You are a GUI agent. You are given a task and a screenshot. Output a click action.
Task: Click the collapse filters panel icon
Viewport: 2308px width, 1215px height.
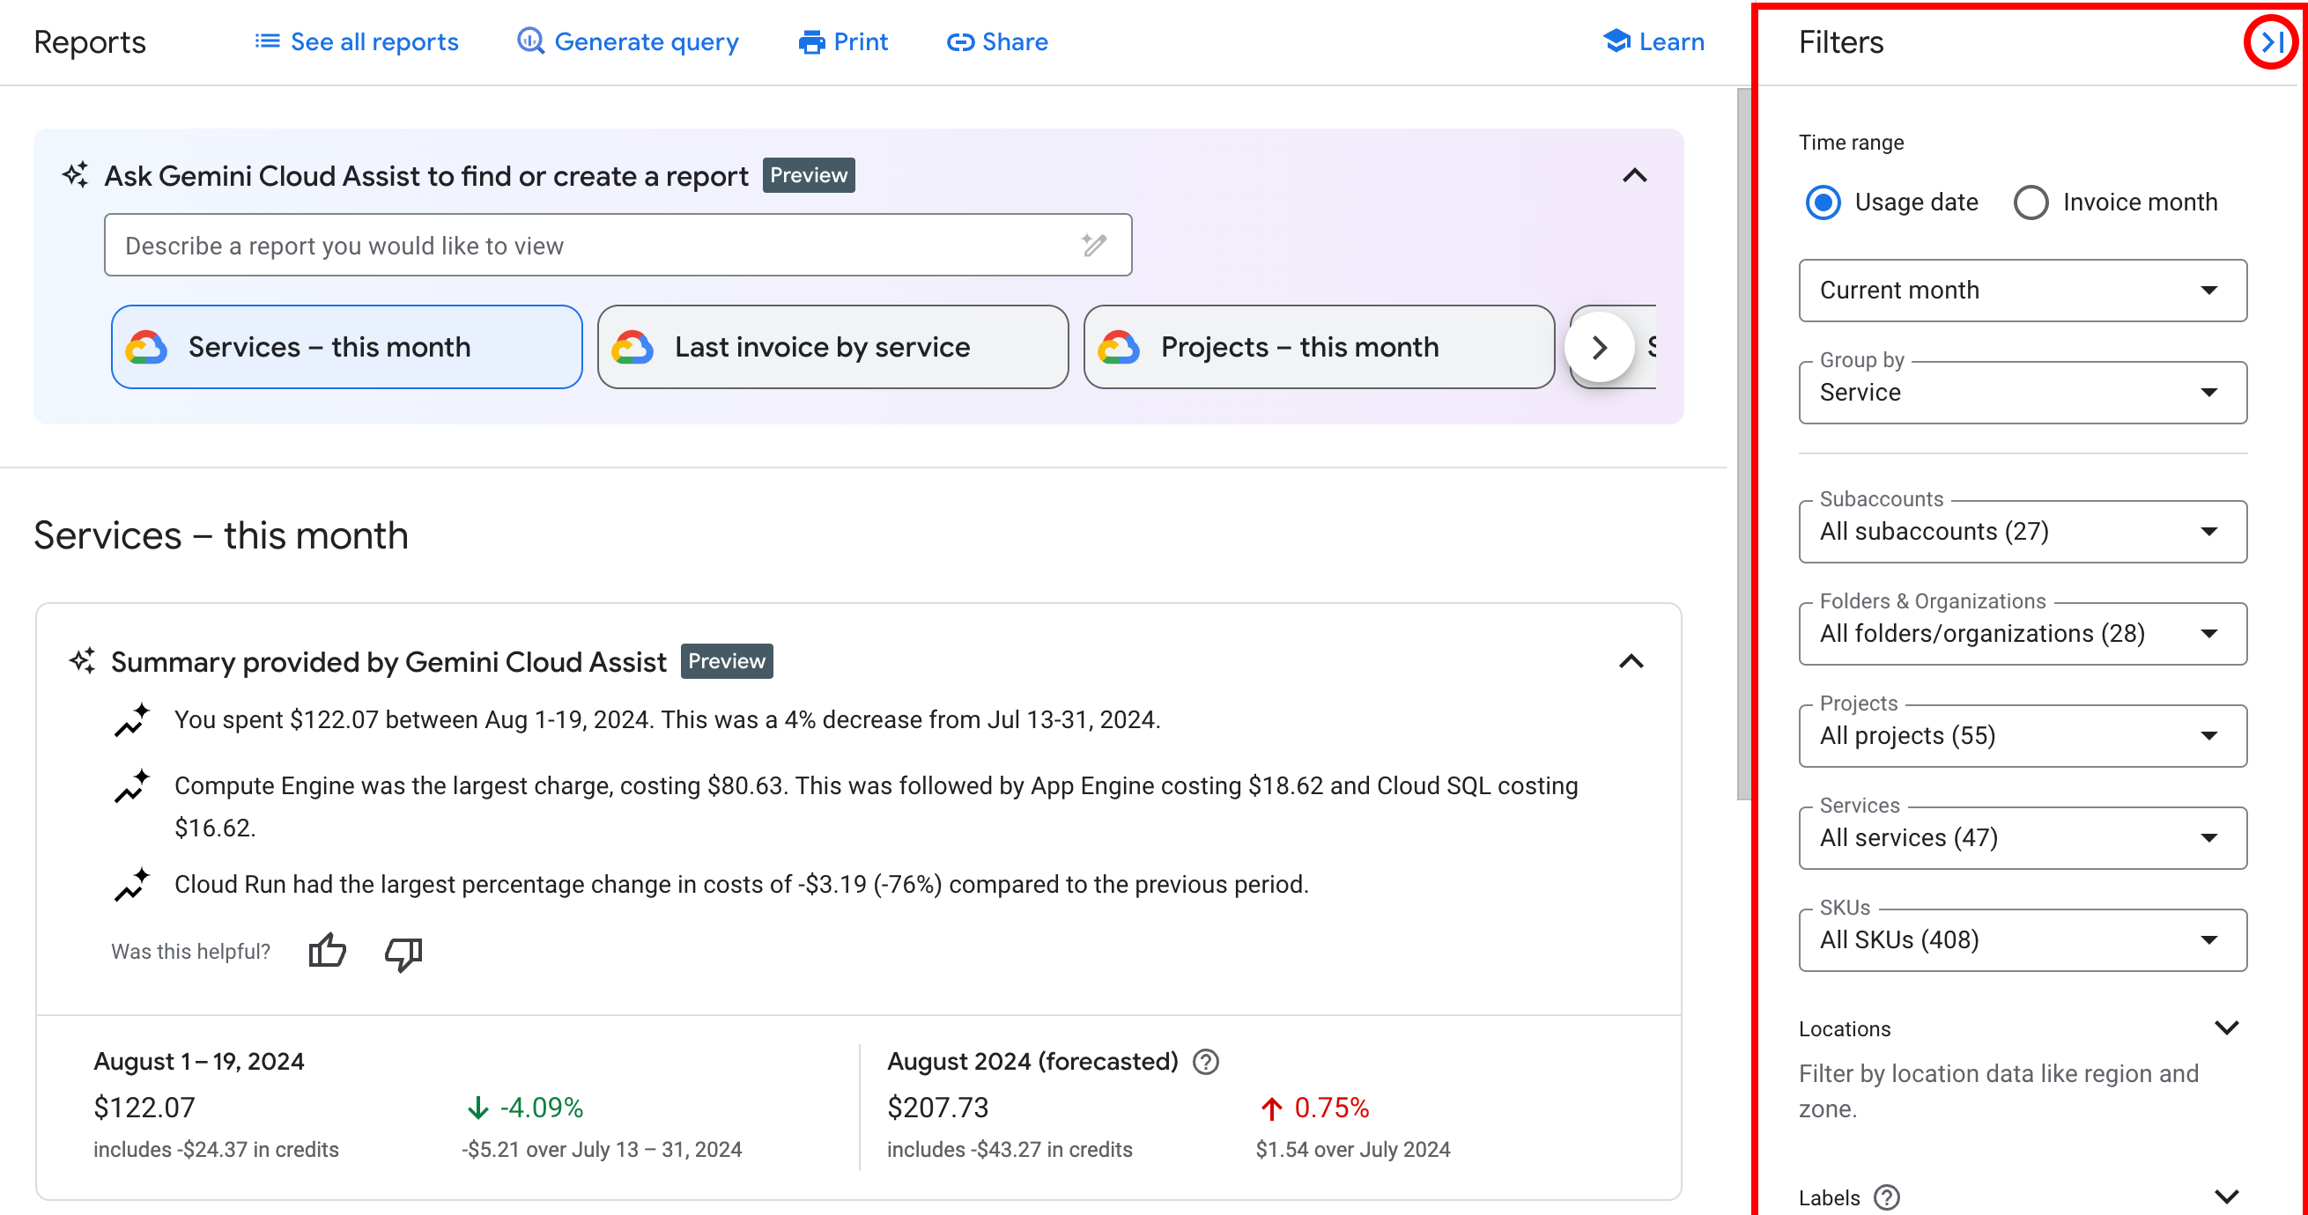(x=2273, y=41)
